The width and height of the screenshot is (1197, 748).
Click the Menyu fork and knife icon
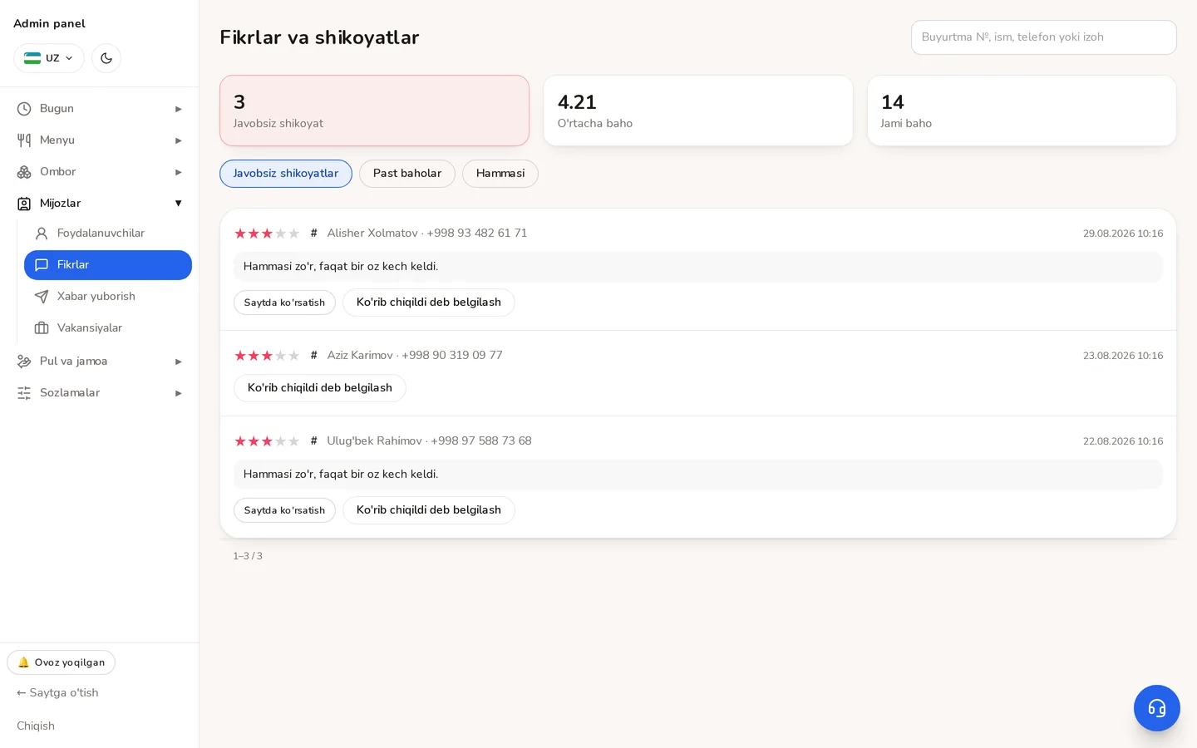pos(24,140)
